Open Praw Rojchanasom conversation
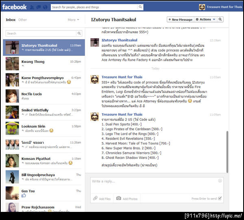 (44, 207)
